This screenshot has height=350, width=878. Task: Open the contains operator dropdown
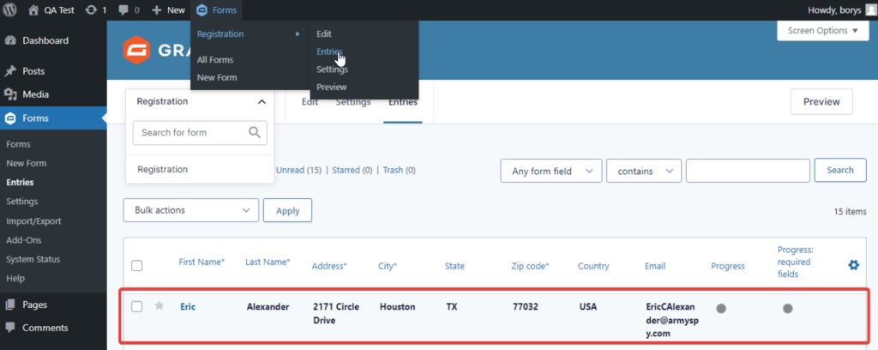643,171
